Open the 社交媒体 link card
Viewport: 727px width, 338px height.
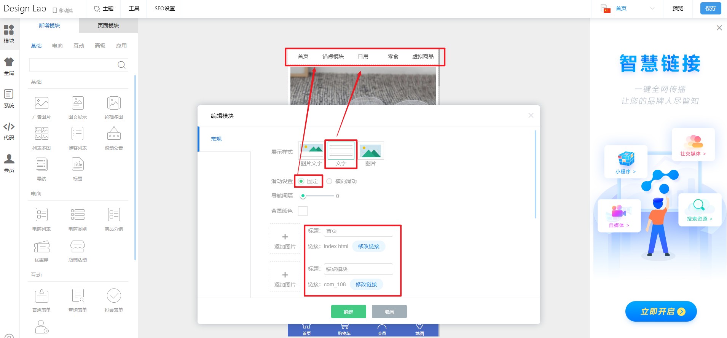coord(693,145)
